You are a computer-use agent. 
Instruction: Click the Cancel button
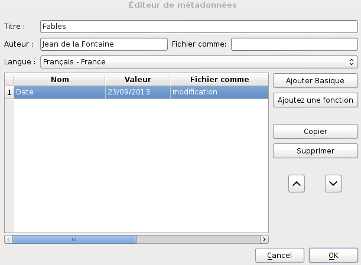[x=279, y=256]
